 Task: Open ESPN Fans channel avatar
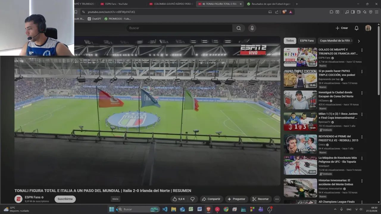pyautogui.click(x=18, y=199)
